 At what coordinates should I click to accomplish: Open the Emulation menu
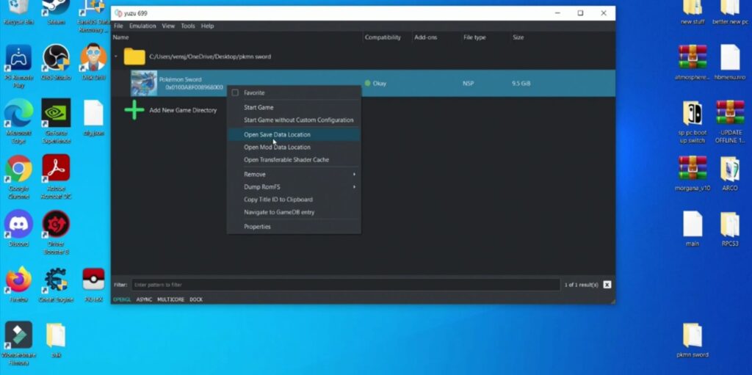coord(142,26)
